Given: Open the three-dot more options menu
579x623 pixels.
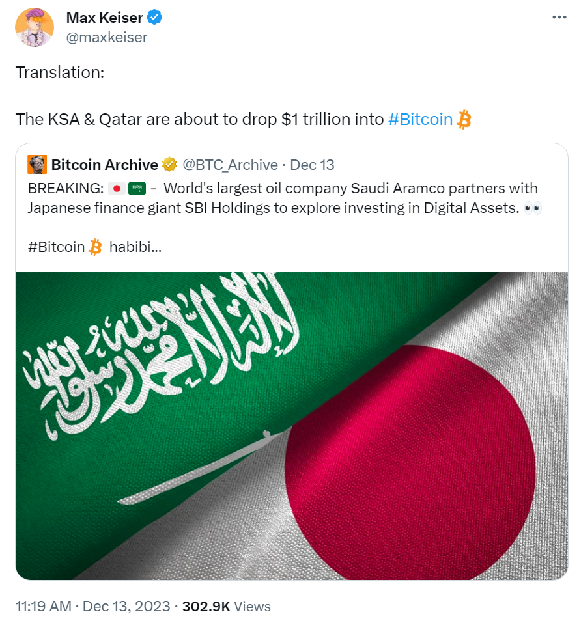Looking at the screenshot, I should [559, 18].
